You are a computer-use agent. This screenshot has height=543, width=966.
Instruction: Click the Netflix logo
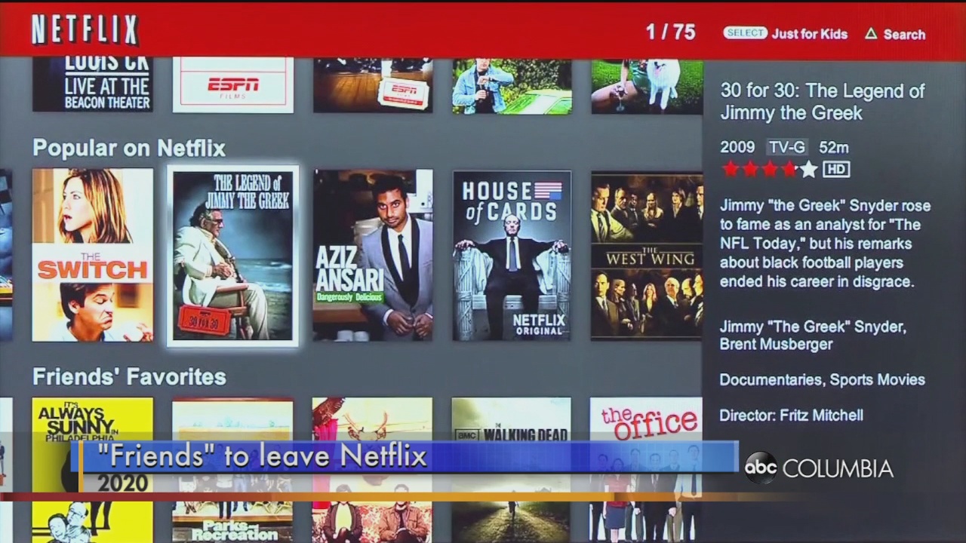(85, 30)
